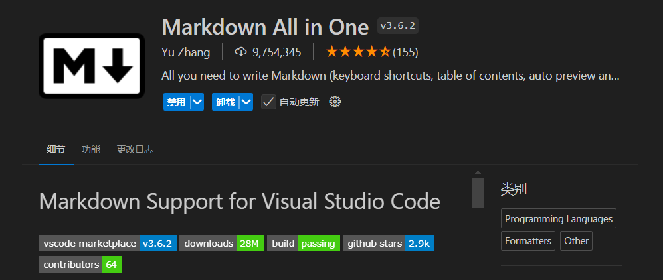
Task: Click the downloads 28M badge
Action: [222, 244]
